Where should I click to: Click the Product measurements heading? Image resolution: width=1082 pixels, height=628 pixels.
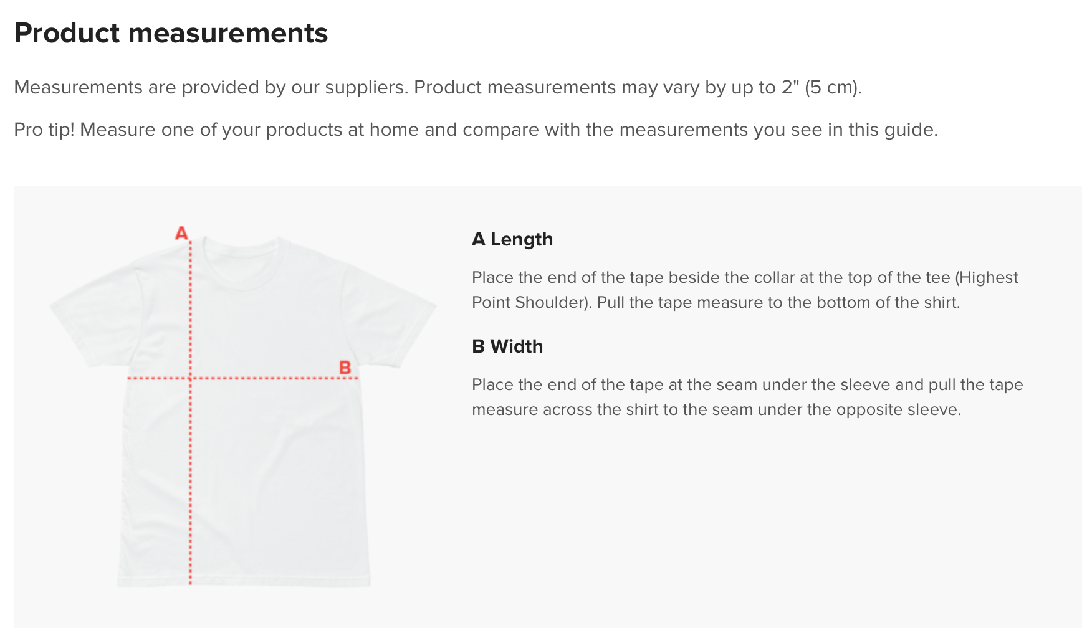(171, 33)
